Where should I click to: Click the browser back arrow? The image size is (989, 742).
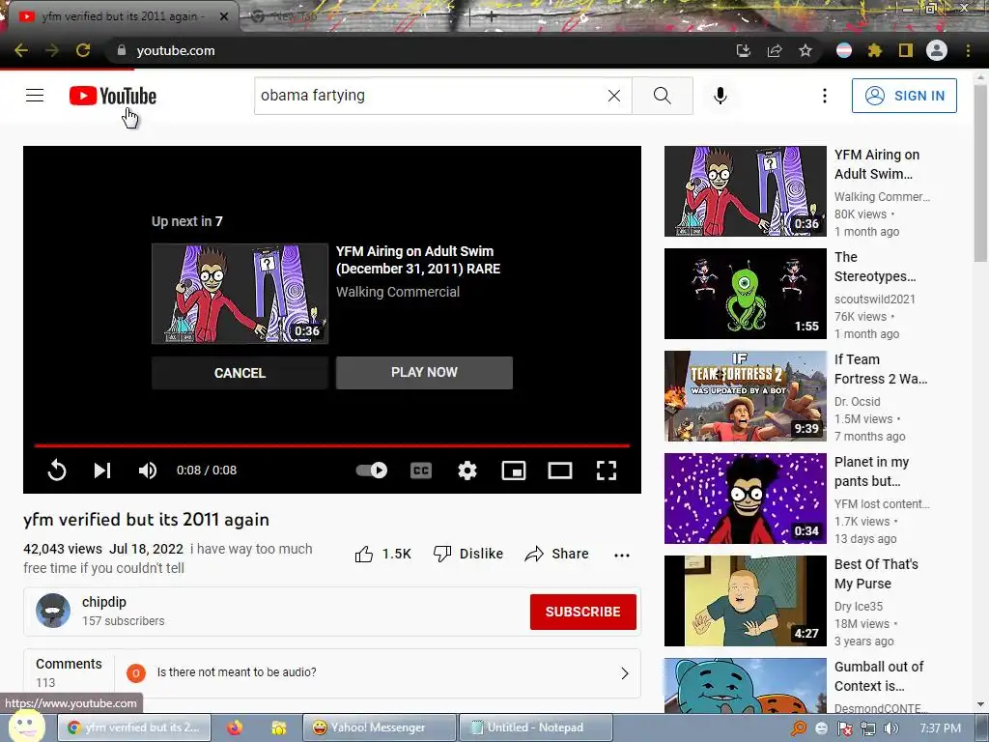click(x=21, y=50)
